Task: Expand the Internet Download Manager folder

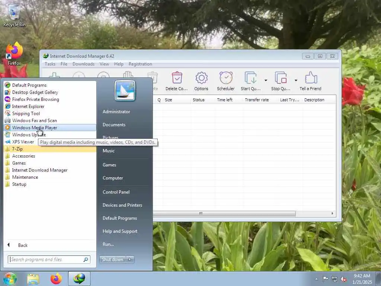Action: tap(50, 170)
